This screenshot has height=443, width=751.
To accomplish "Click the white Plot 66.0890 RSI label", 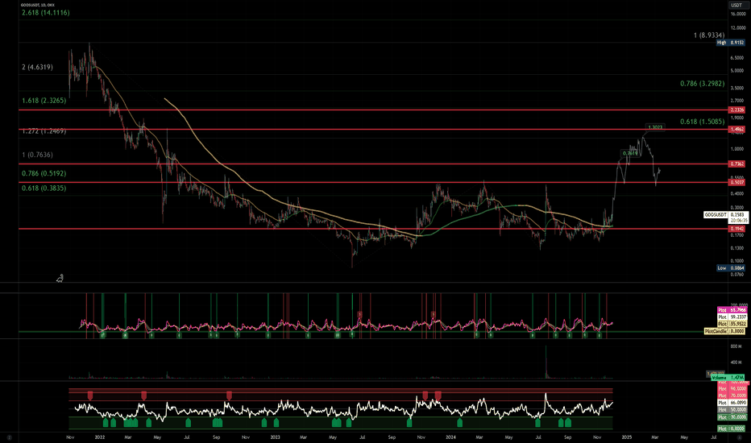I will click(x=732, y=404).
